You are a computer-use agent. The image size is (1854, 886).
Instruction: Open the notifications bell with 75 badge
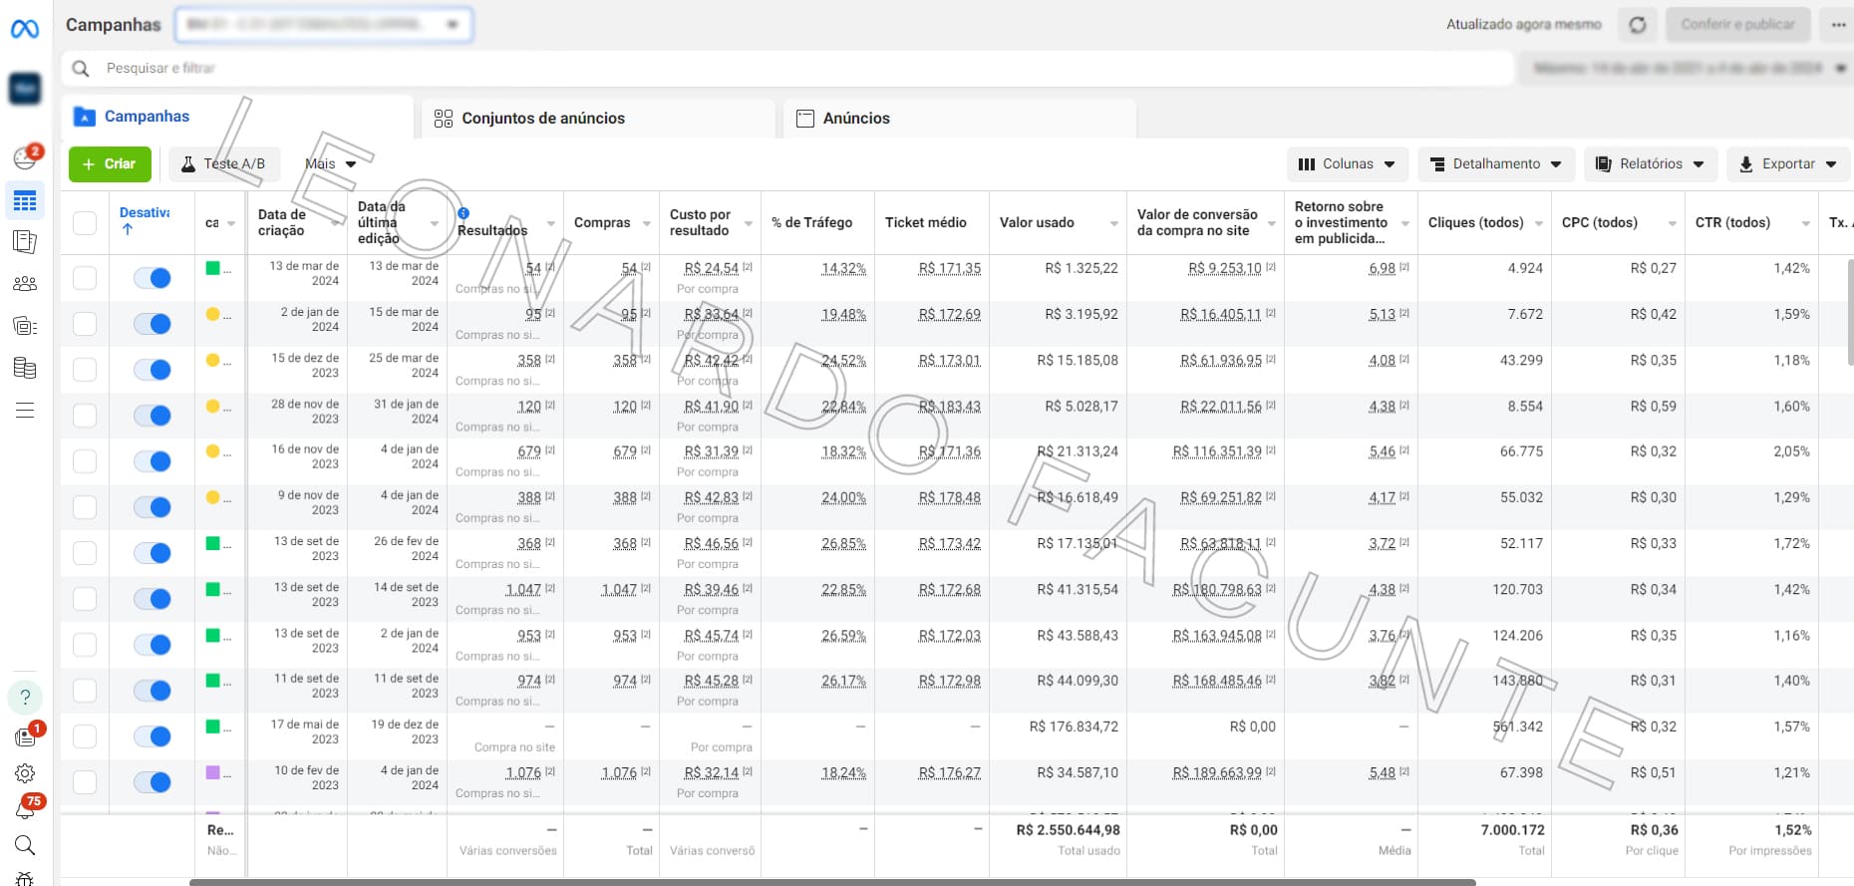pyautogui.click(x=25, y=809)
